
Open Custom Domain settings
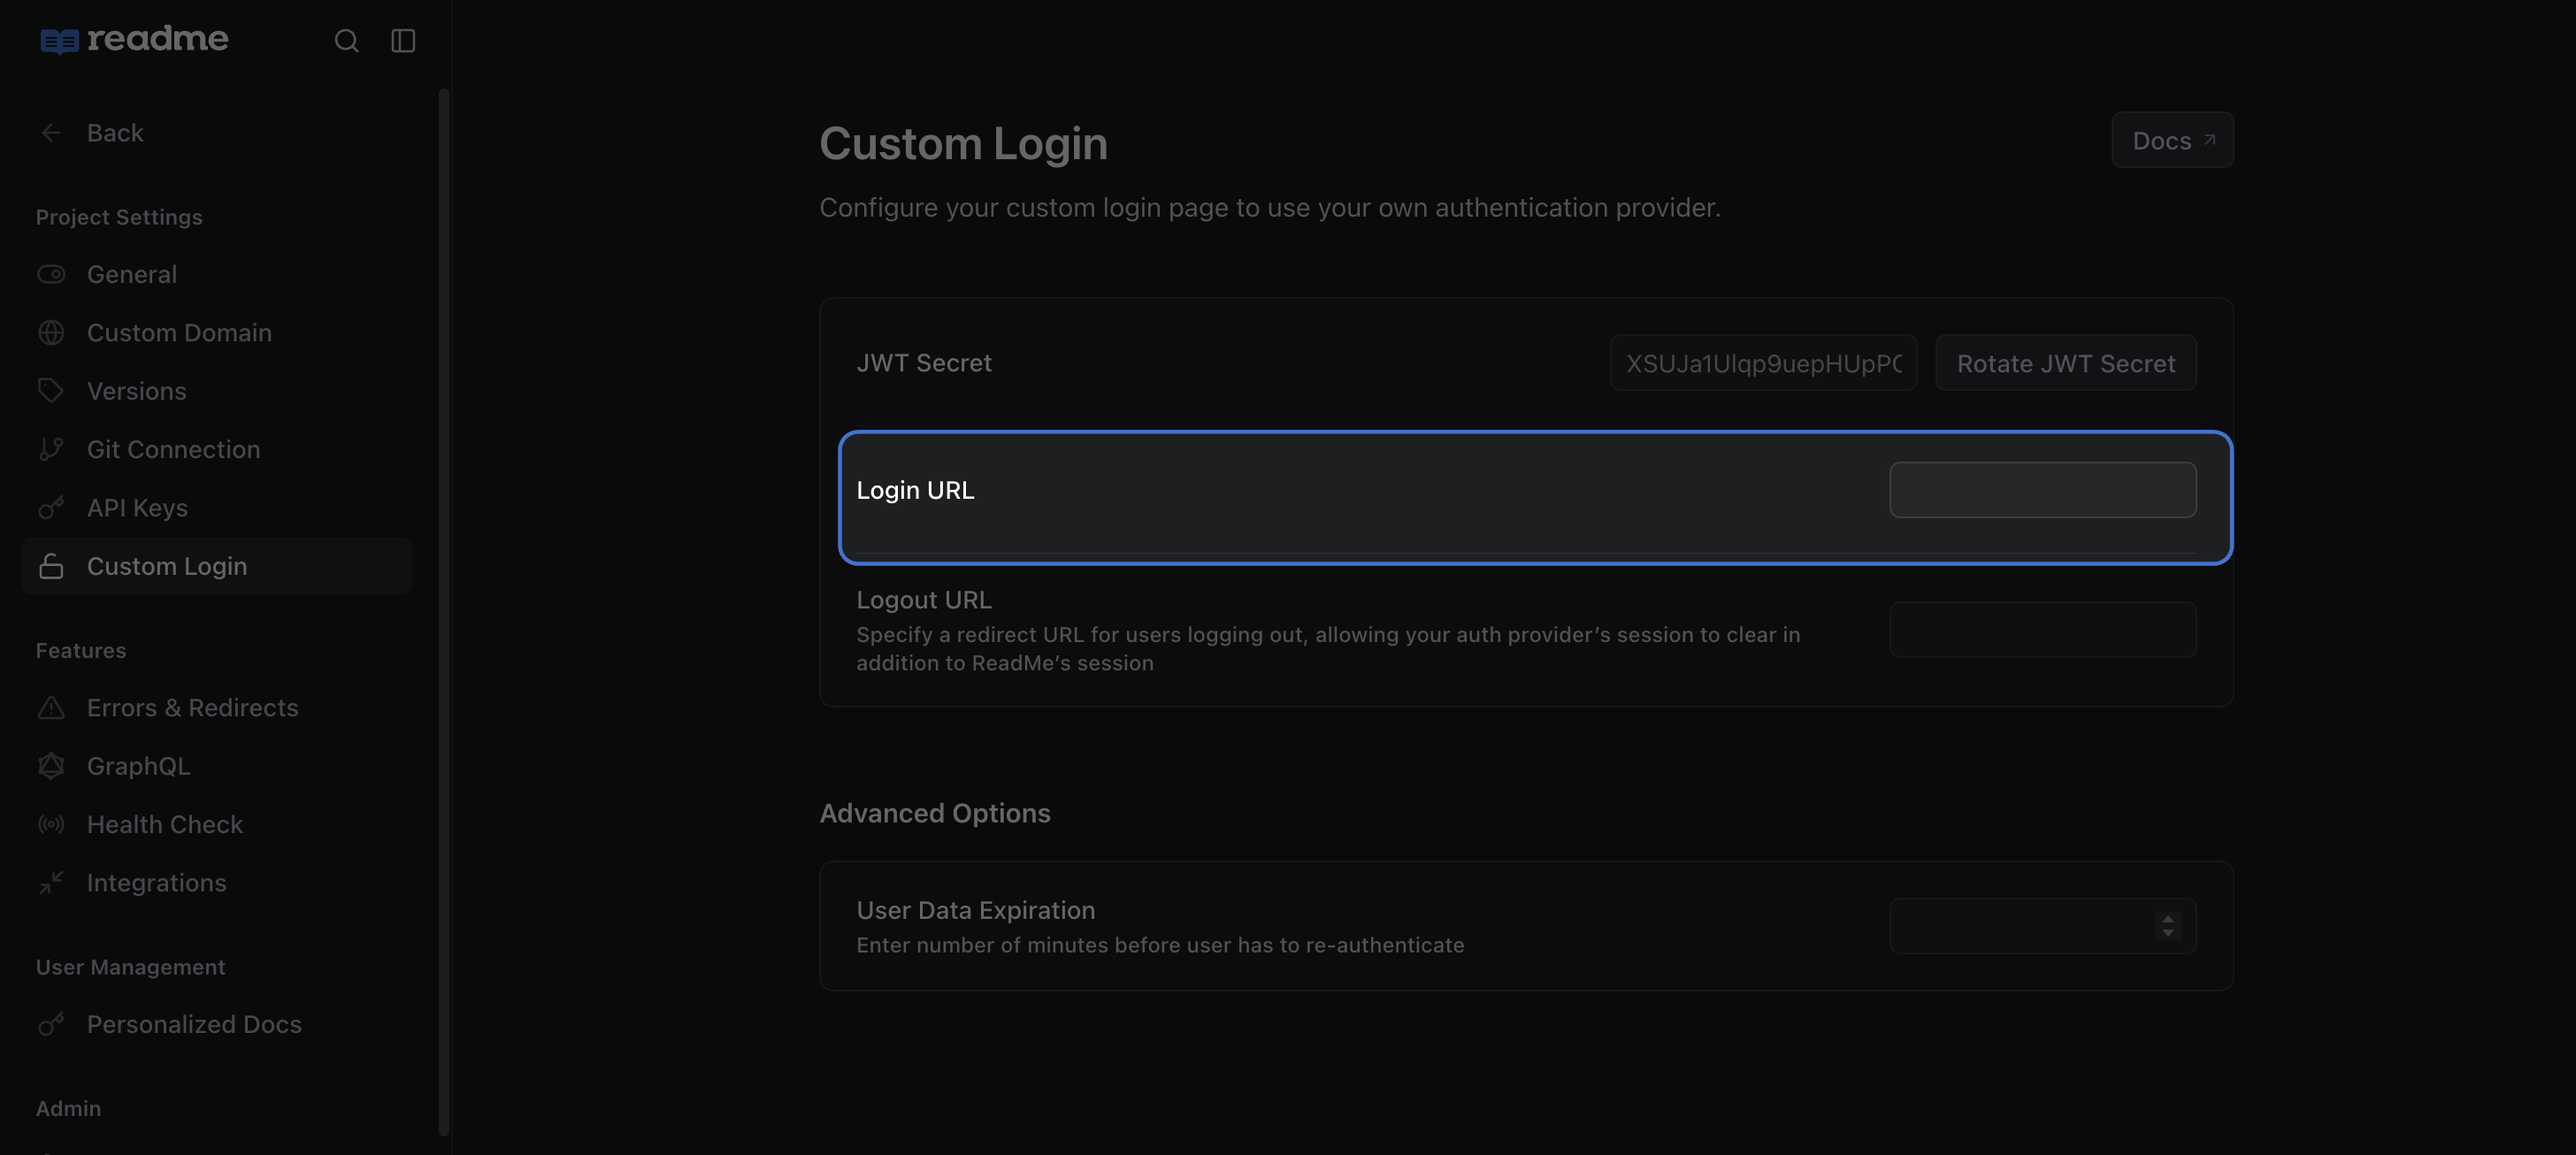coord(216,332)
